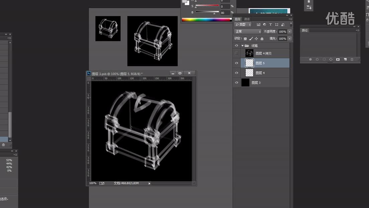Click the lock transparent pixels icon
The width and height of the screenshot is (369, 208).
tap(245, 39)
